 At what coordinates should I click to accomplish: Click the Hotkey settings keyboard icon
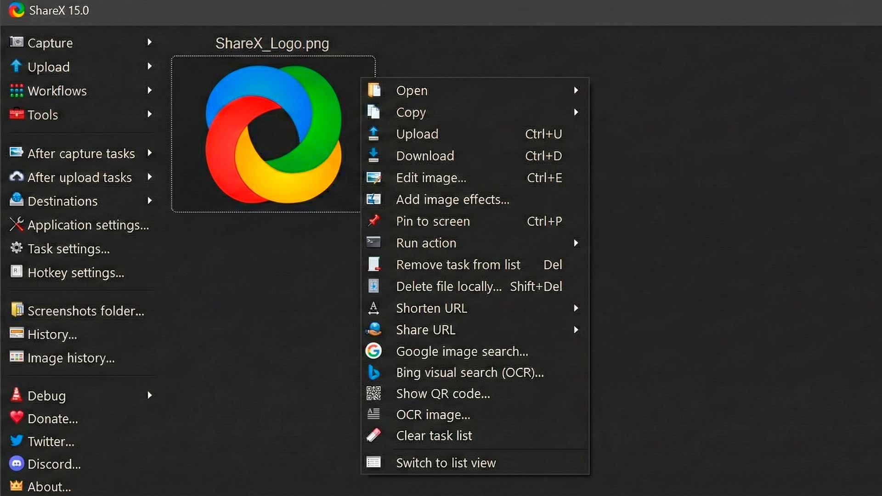click(x=17, y=272)
